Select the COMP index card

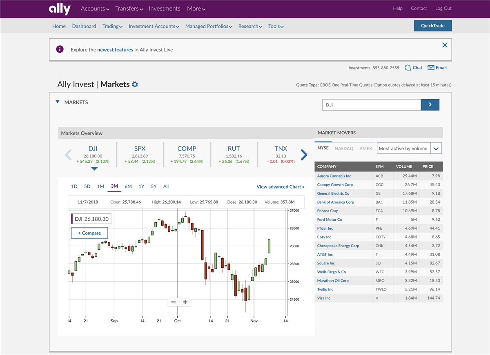point(187,155)
